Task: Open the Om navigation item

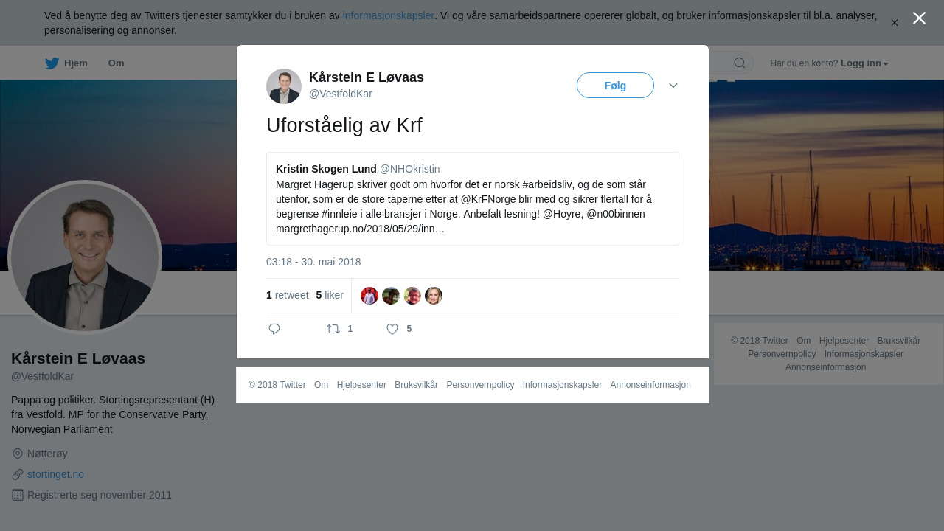Action: tap(117, 63)
